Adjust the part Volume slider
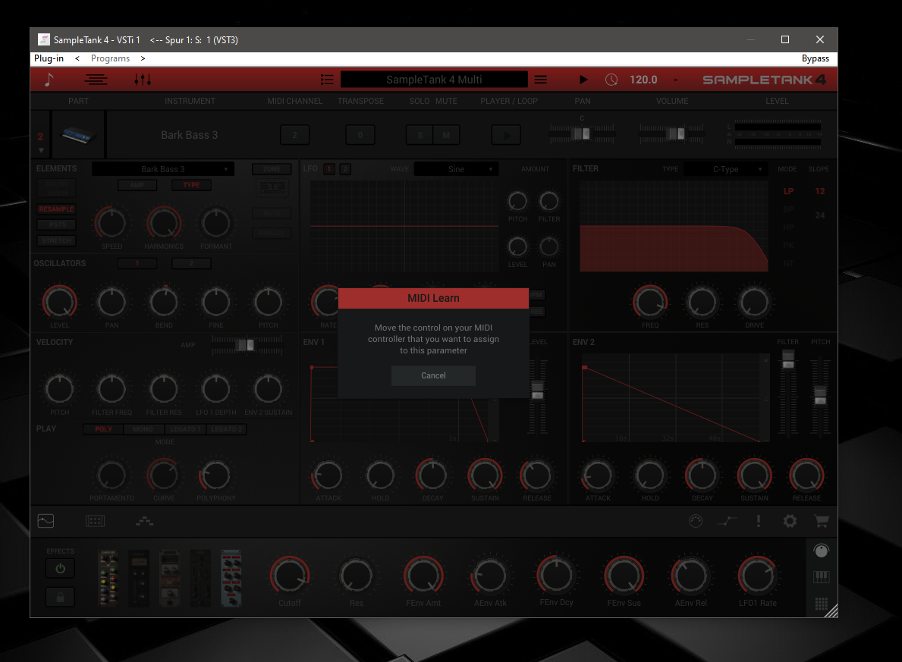The width and height of the screenshot is (902, 662). click(x=671, y=133)
